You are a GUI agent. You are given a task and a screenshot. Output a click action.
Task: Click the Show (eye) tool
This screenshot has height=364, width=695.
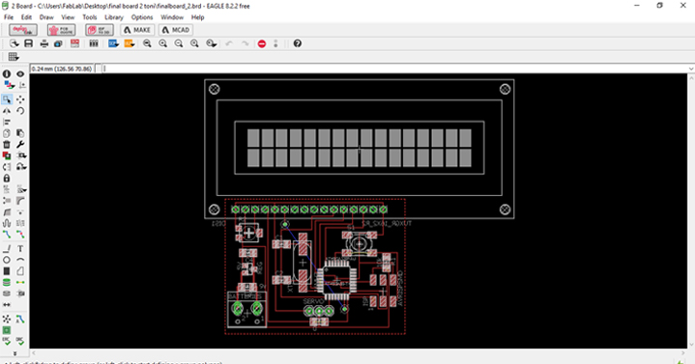tap(20, 74)
